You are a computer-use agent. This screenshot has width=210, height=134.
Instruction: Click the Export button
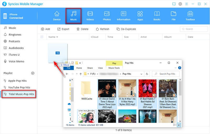pos(63,29)
